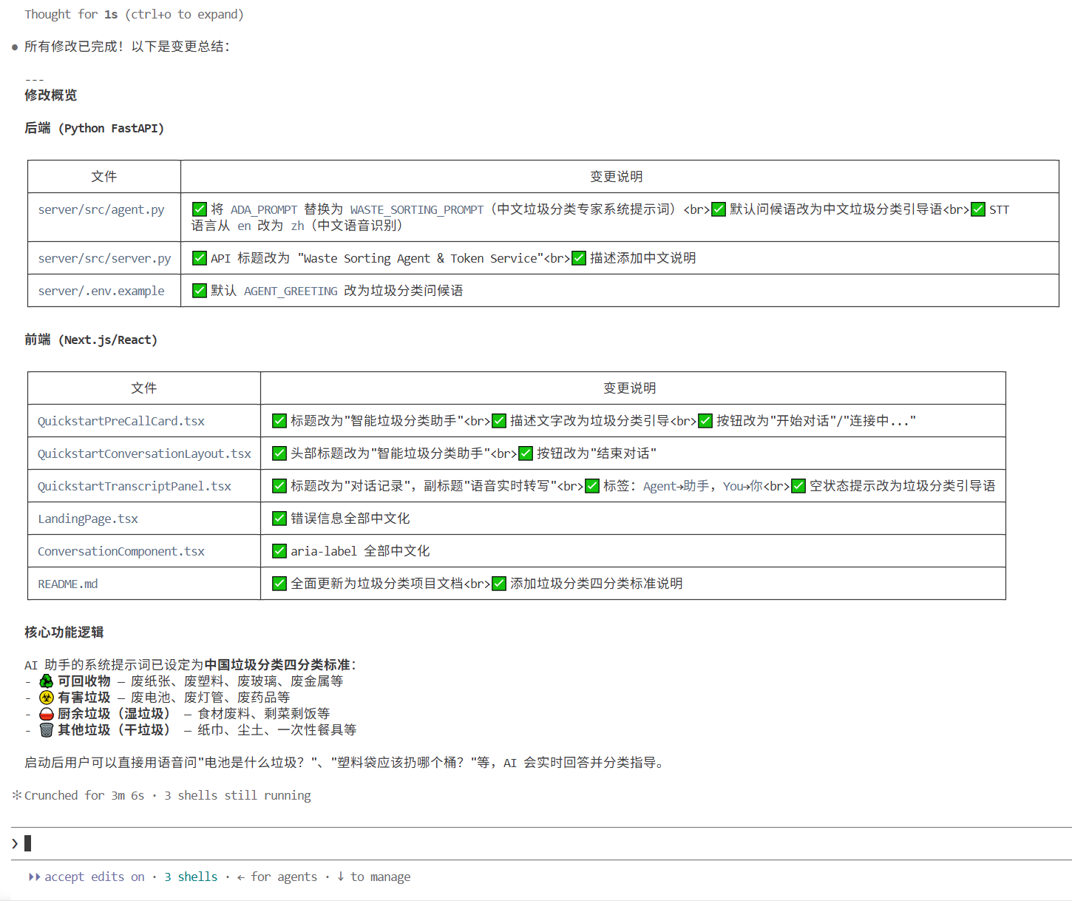Click the "文件" header in backend table

point(104,177)
